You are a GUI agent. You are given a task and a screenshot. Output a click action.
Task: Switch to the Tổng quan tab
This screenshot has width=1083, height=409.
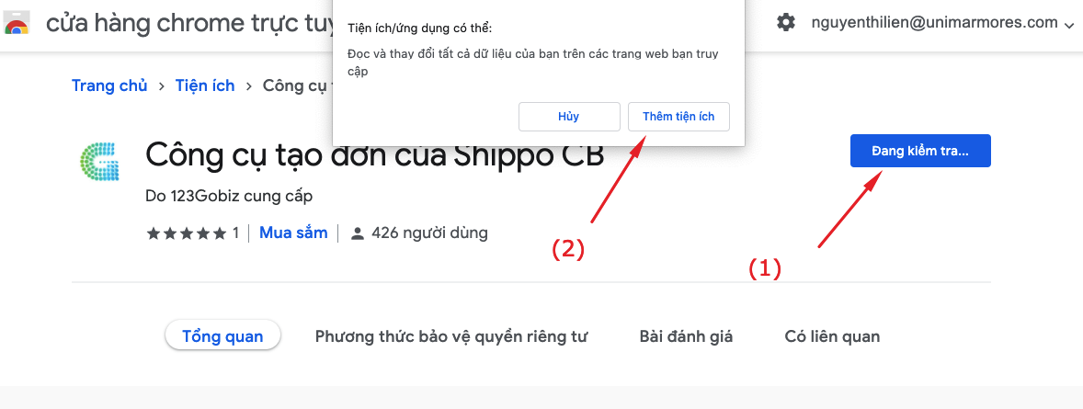(x=222, y=336)
